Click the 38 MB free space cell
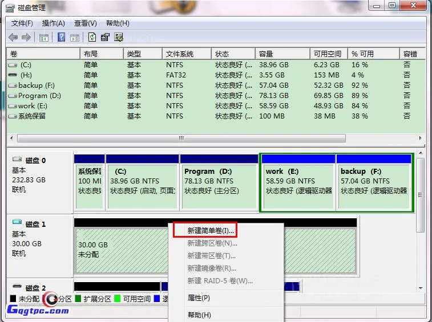 [325, 116]
